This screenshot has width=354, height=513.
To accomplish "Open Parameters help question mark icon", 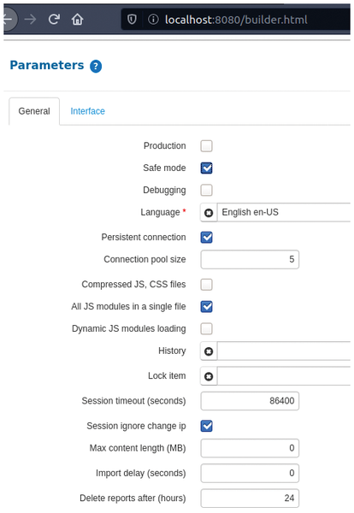I will 96,67.
